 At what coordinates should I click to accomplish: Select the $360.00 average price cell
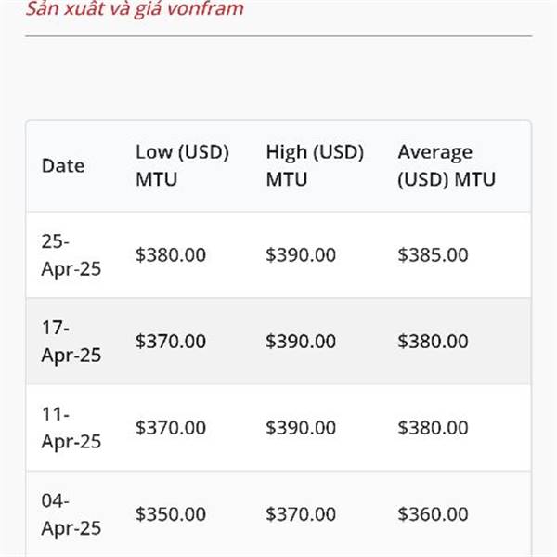coord(433,514)
